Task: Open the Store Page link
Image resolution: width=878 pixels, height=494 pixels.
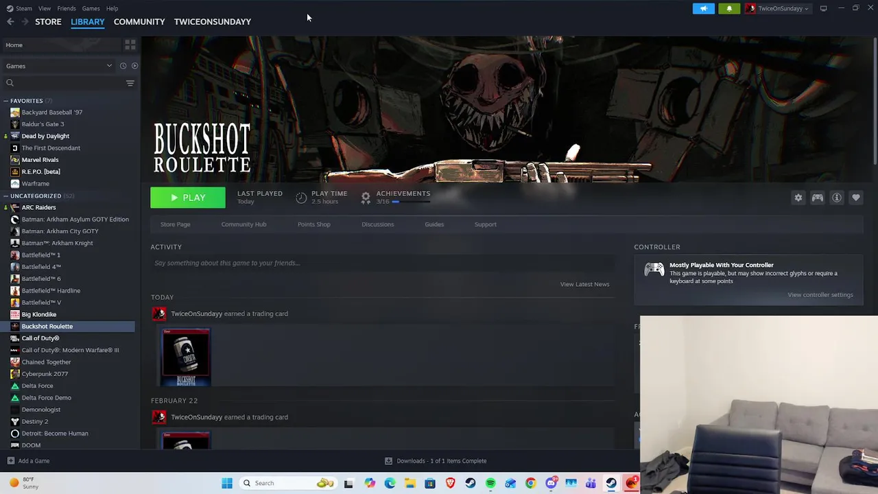Action: coord(176,224)
